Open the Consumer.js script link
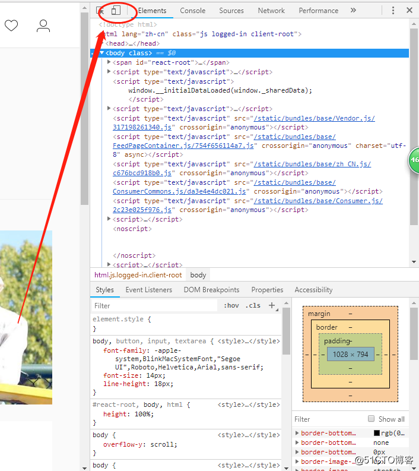Screen dimensions: 419x471 318,201
